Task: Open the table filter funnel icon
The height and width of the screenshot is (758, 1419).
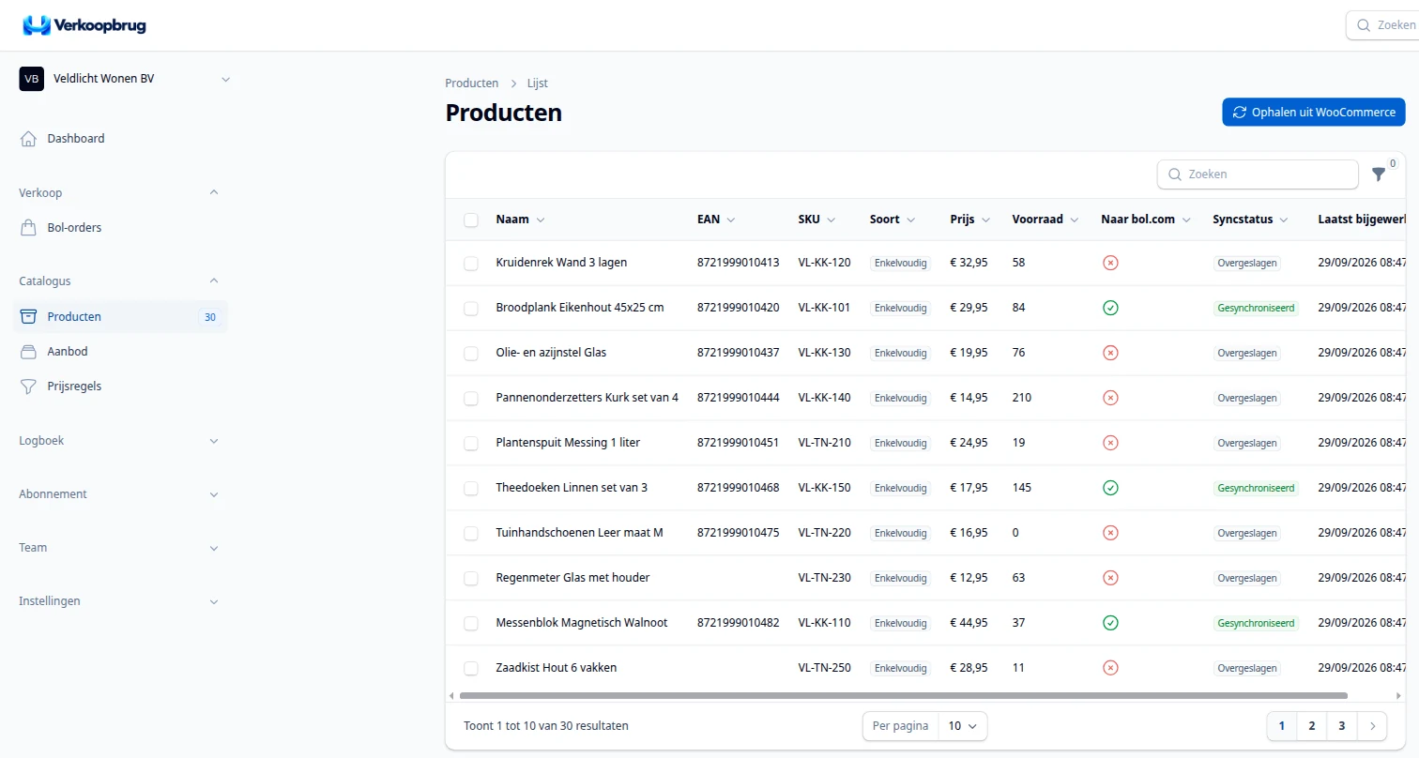Action: coord(1379,174)
